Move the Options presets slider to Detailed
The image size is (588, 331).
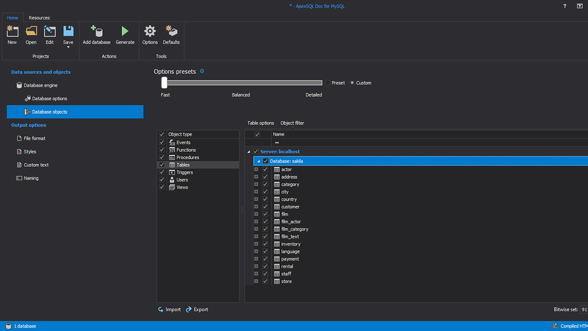point(313,82)
